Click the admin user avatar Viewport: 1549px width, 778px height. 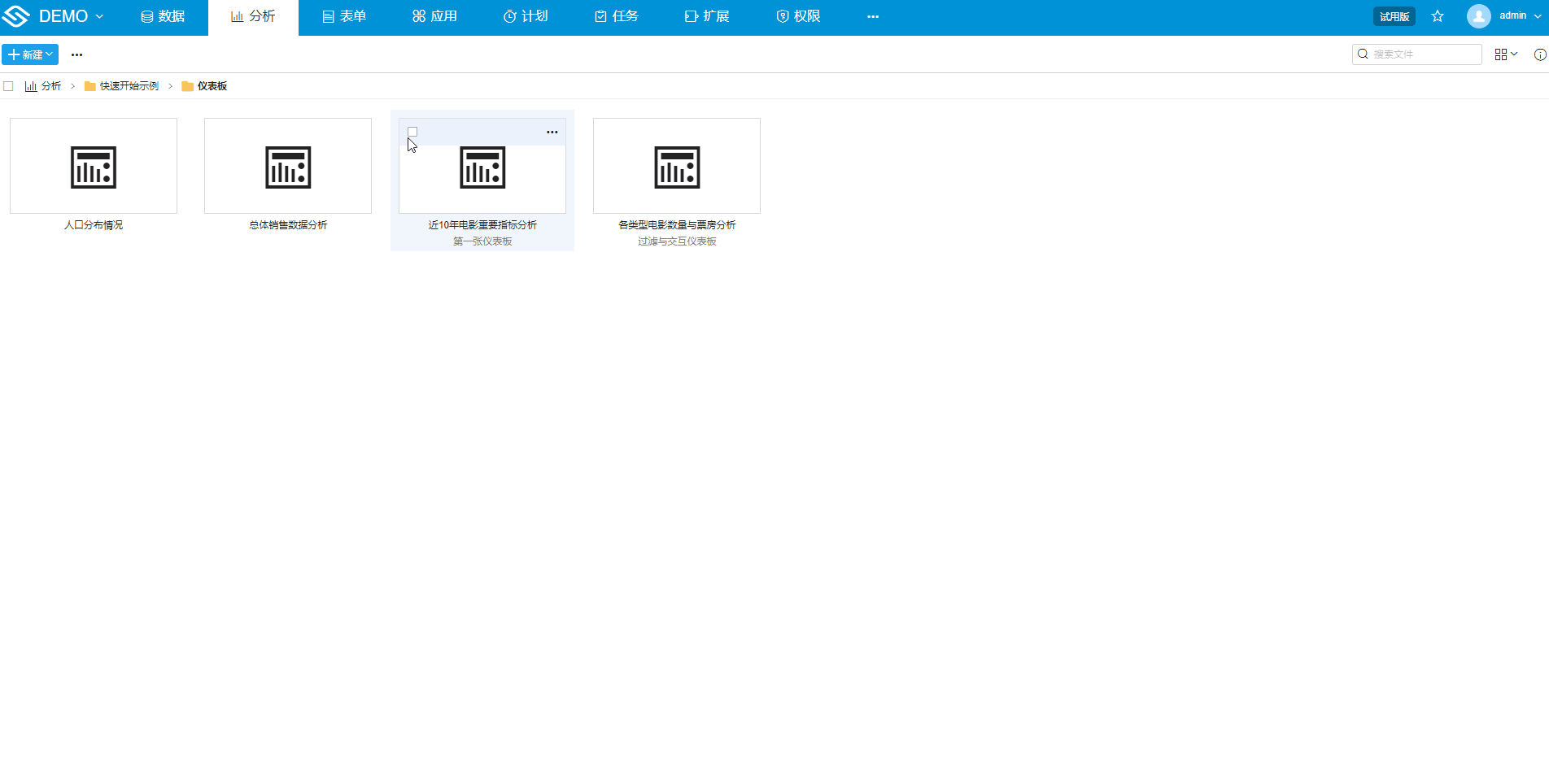click(1478, 16)
